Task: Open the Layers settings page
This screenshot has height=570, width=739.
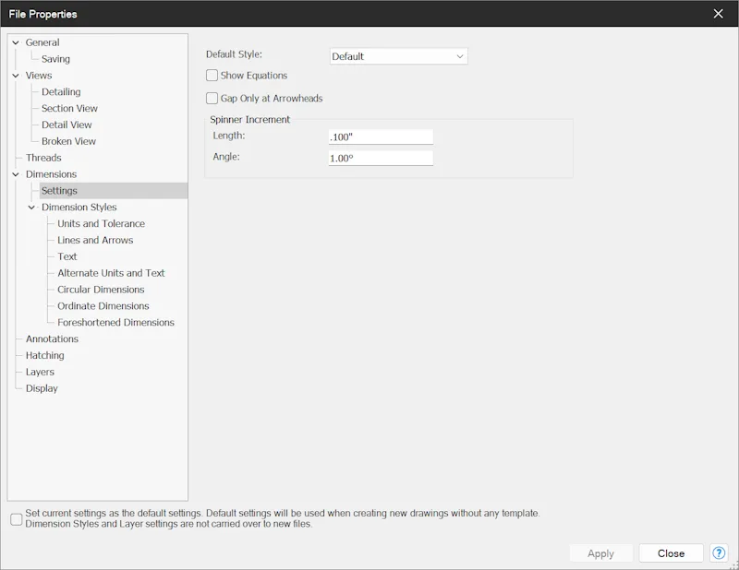Action: pos(40,372)
